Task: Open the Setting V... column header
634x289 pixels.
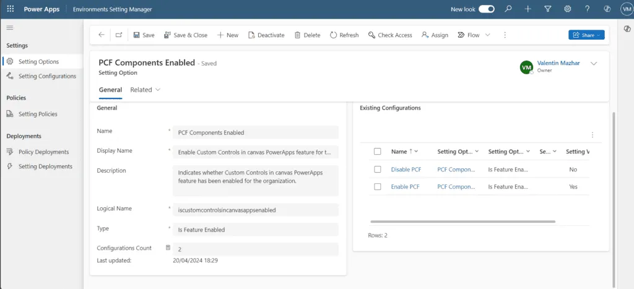Action: click(577, 151)
